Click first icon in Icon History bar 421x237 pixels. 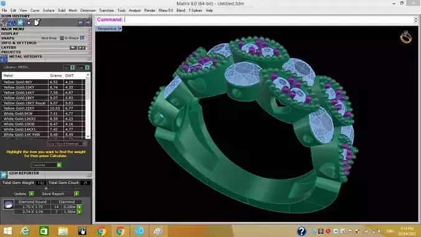click(x=4, y=22)
